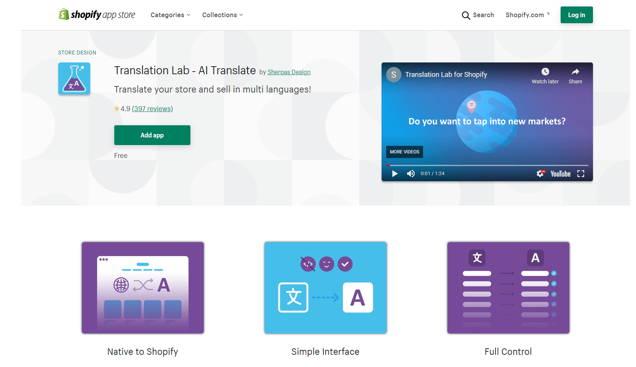Expand the Categories dropdown
Screen dimensions: 636x367
point(170,15)
